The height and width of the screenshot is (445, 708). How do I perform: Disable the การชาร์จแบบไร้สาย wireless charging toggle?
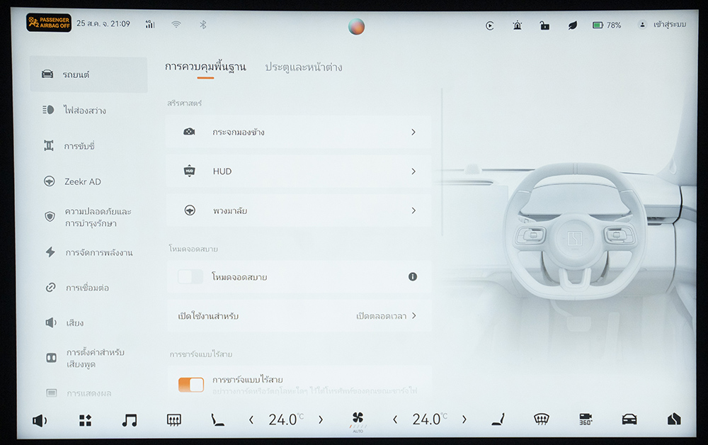point(190,385)
